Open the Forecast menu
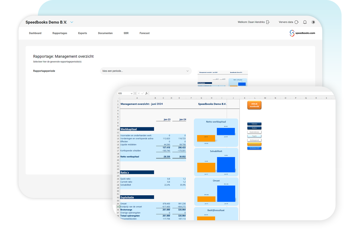Screen dimensions: 357x233 [145, 33]
